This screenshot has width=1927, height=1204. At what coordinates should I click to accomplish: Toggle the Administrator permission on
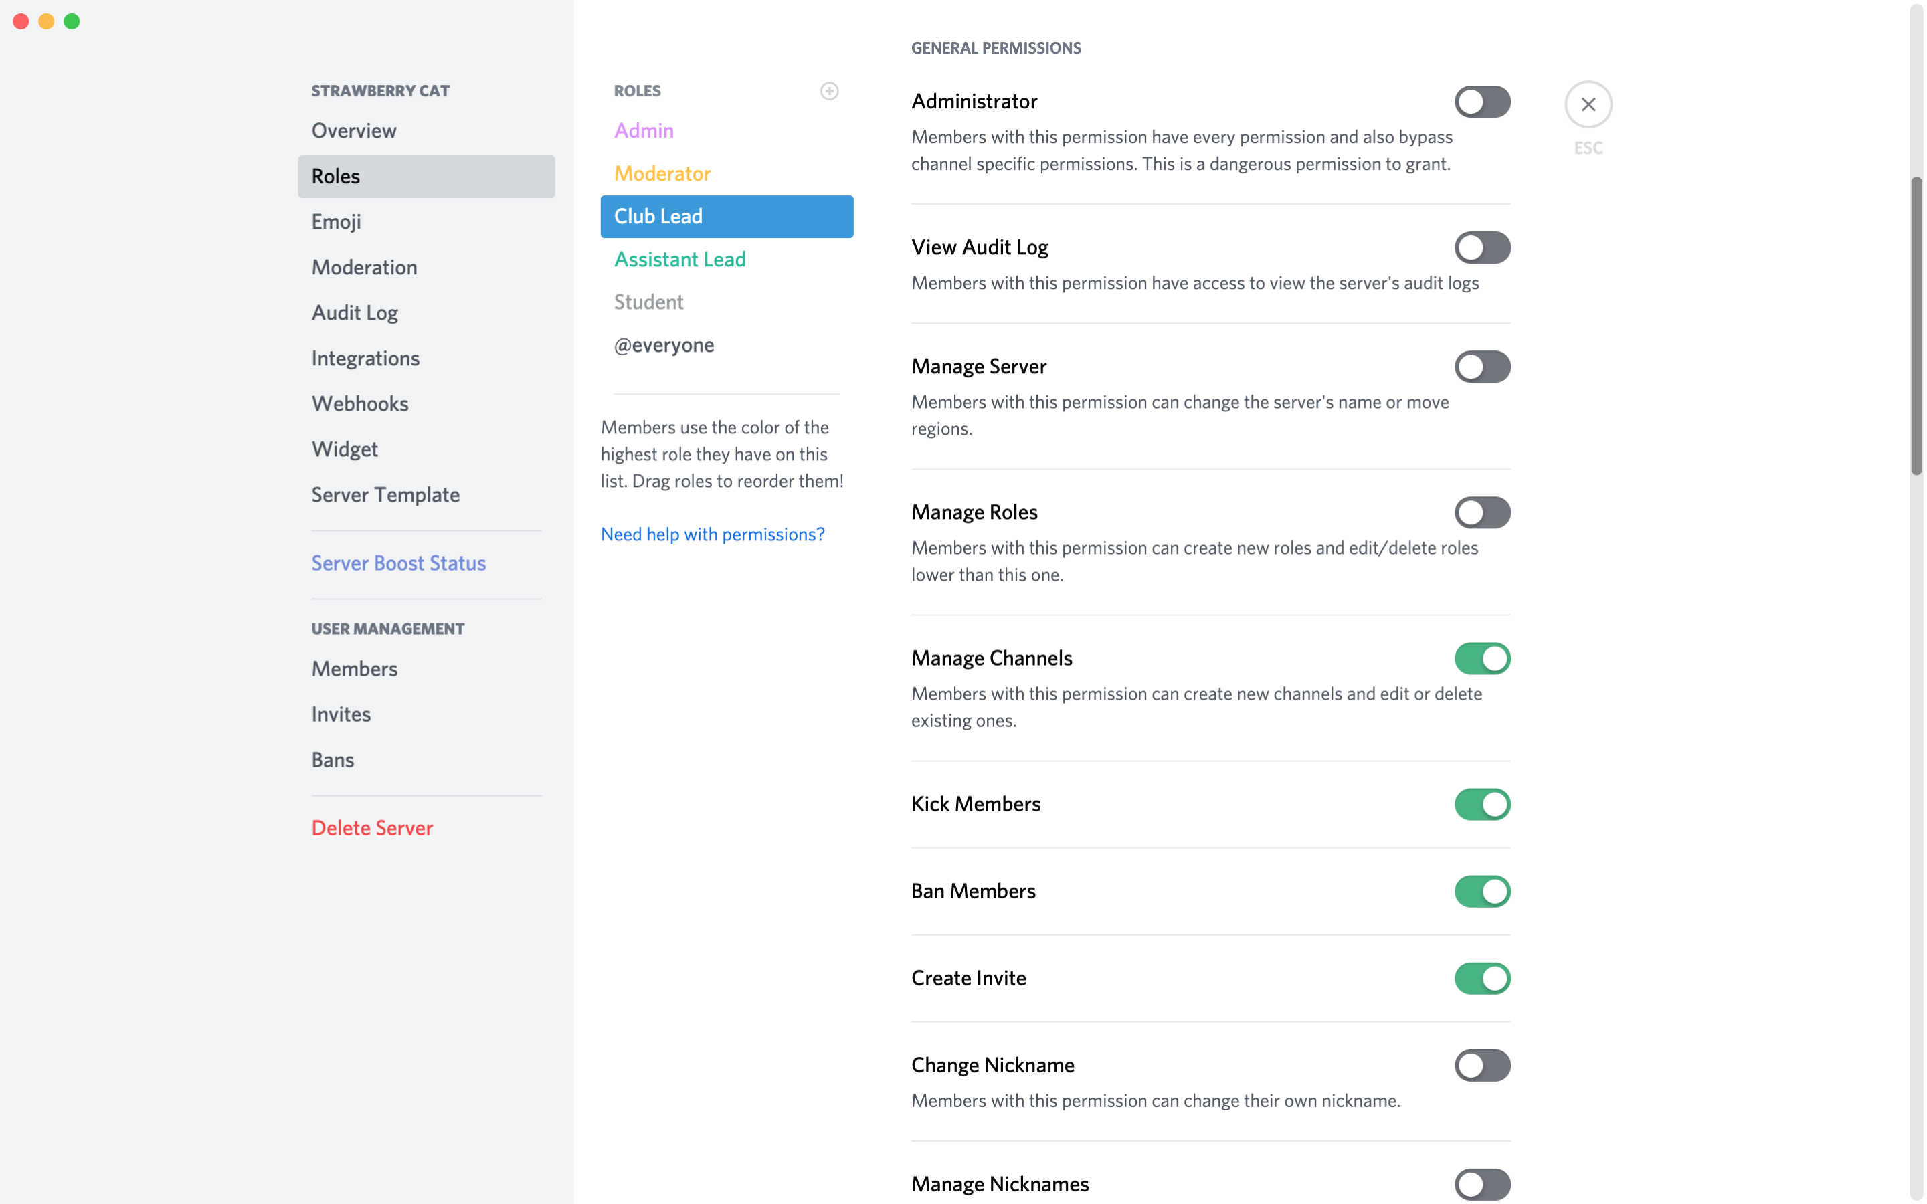[1481, 101]
